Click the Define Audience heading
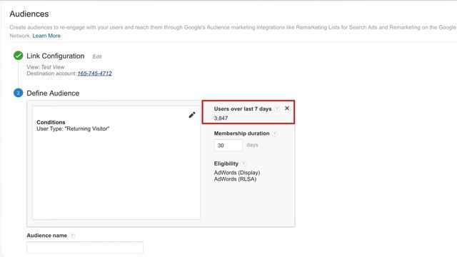Image resolution: width=457 pixels, height=257 pixels. pos(53,94)
